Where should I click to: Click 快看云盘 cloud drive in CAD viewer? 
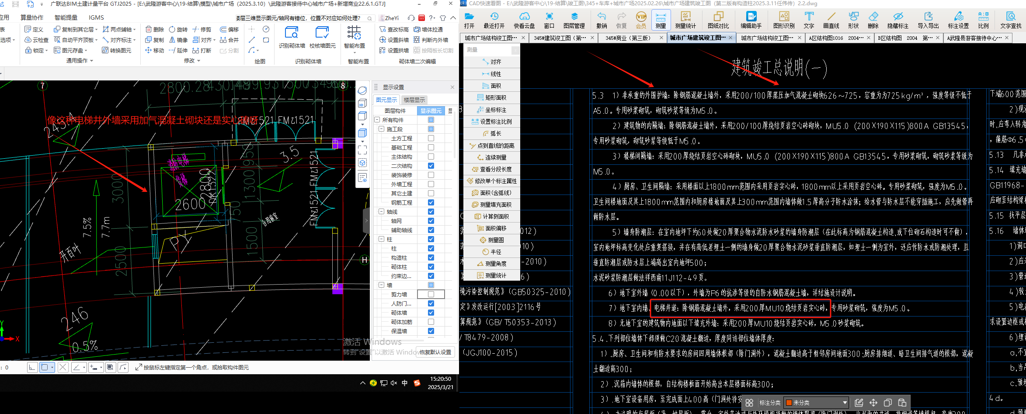[524, 20]
